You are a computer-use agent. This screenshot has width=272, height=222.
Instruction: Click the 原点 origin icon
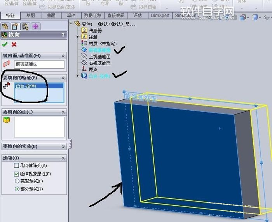84,69
